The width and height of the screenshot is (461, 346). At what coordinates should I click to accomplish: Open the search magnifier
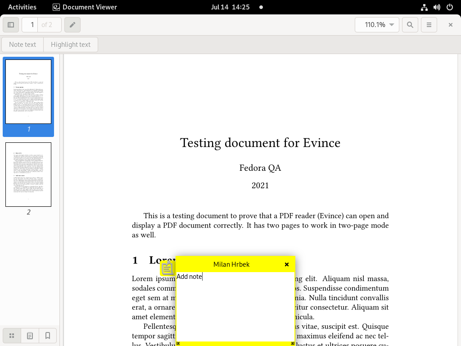(410, 25)
